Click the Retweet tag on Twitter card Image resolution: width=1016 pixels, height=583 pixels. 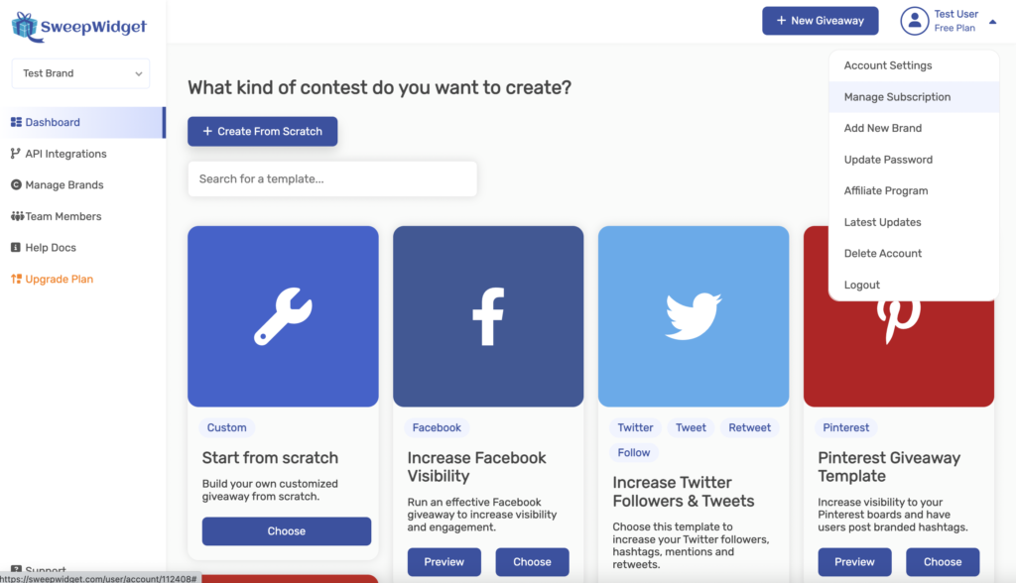coord(749,428)
